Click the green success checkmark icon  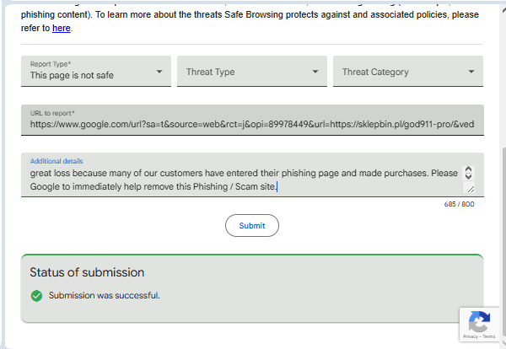tap(36, 295)
